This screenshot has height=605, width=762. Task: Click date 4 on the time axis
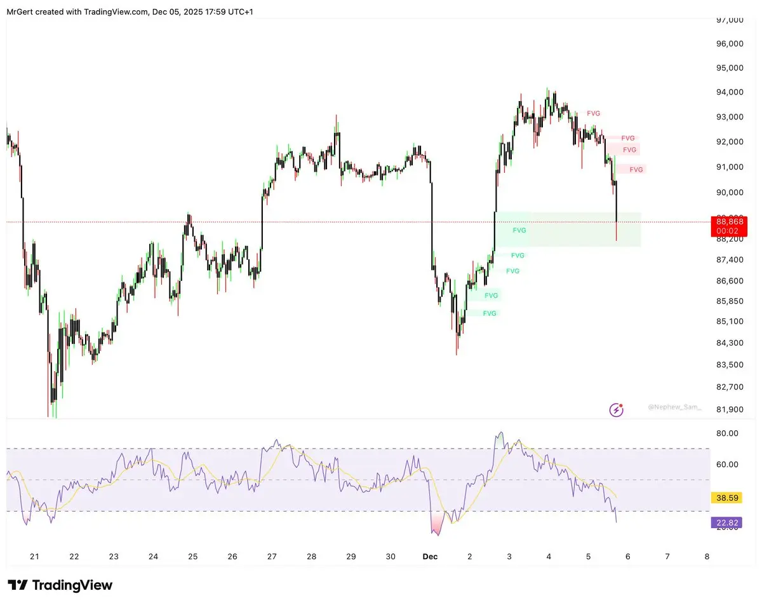point(549,556)
